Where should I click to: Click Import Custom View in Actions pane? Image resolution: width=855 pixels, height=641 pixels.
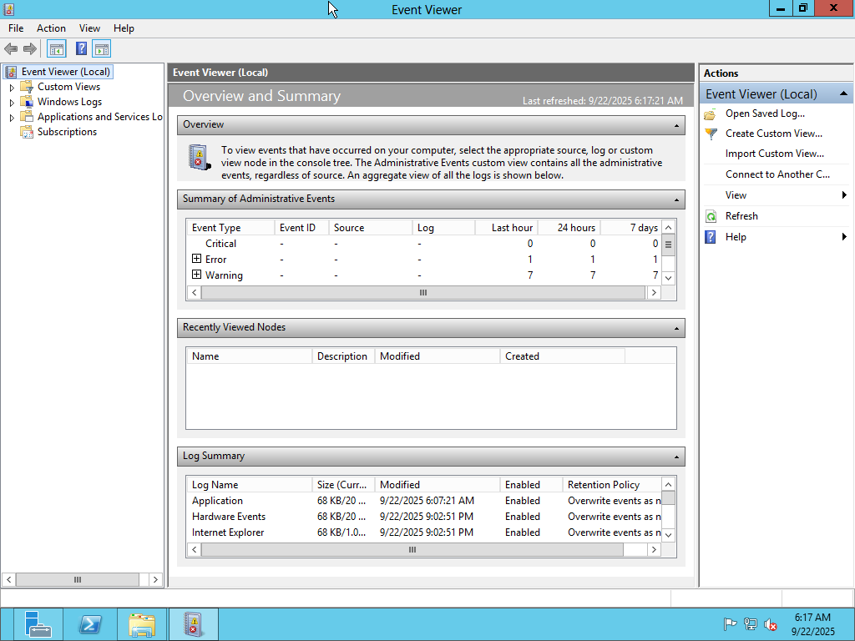[774, 154]
